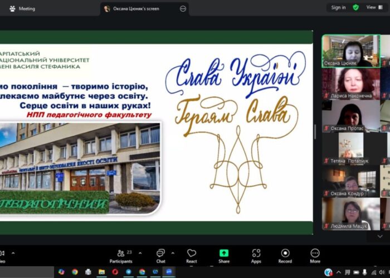Open the View layout menu

(372, 8)
